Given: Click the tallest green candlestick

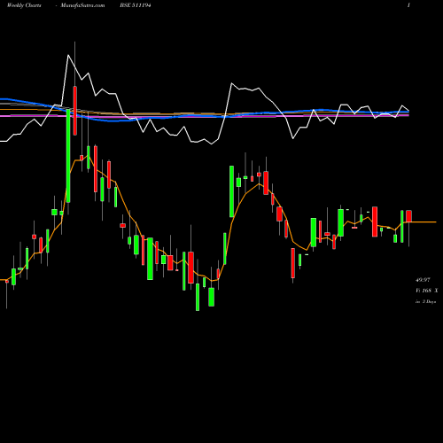Looking at the screenshot, I should coord(68,156).
